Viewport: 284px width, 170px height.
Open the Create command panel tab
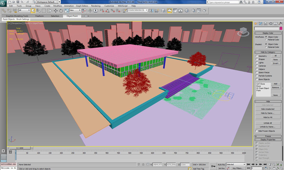[256, 24]
